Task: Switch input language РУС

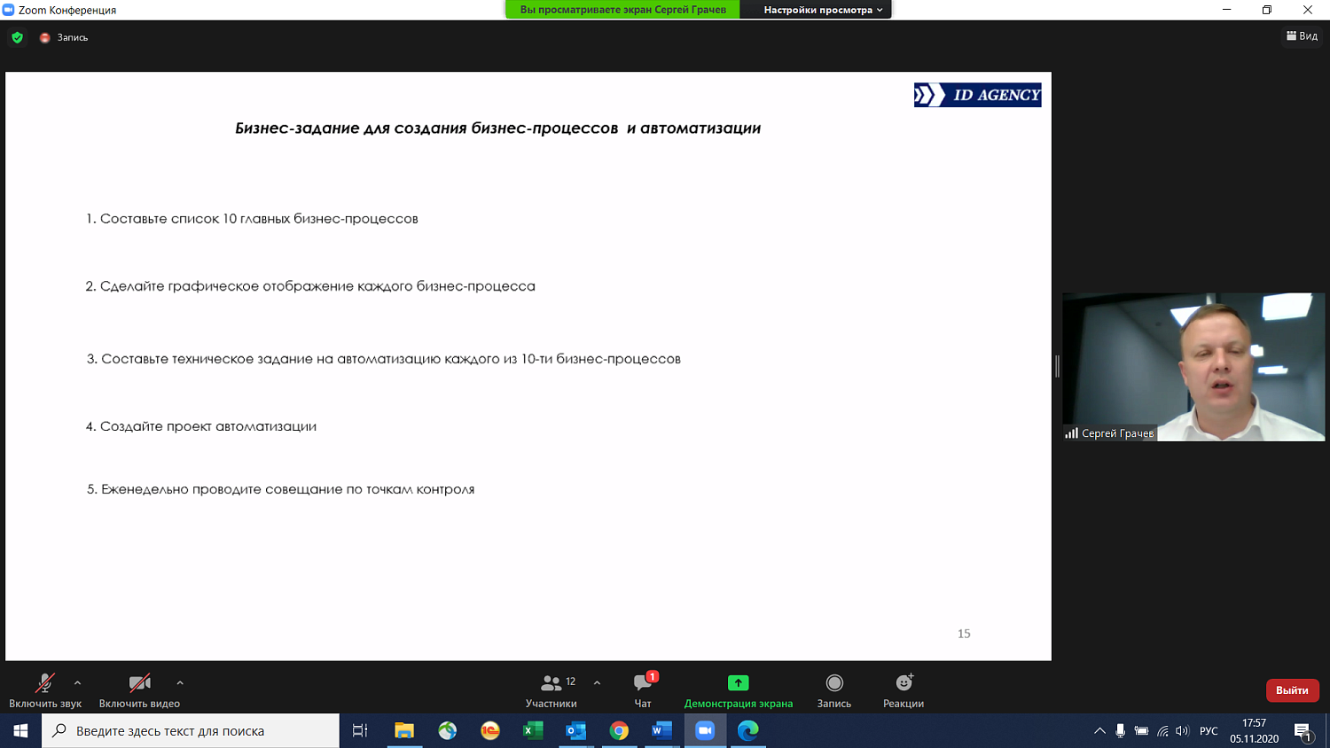Action: coord(1209,730)
